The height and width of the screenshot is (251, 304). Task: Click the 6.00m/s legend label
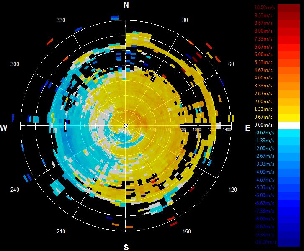263,54
